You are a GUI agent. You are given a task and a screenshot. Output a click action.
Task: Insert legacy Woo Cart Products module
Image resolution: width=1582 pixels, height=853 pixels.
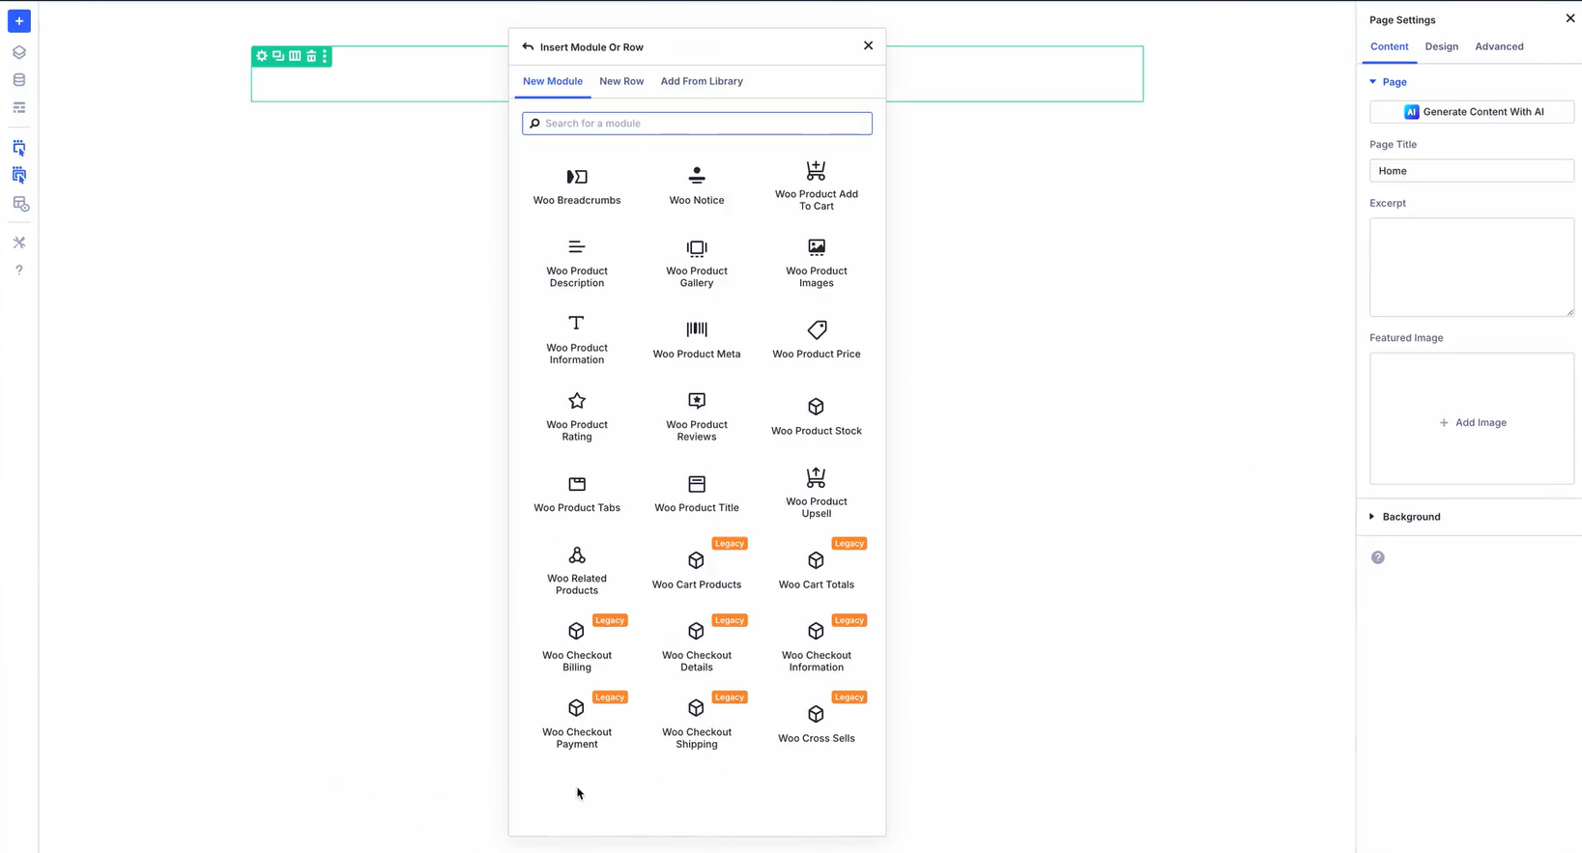coord(697,570)
